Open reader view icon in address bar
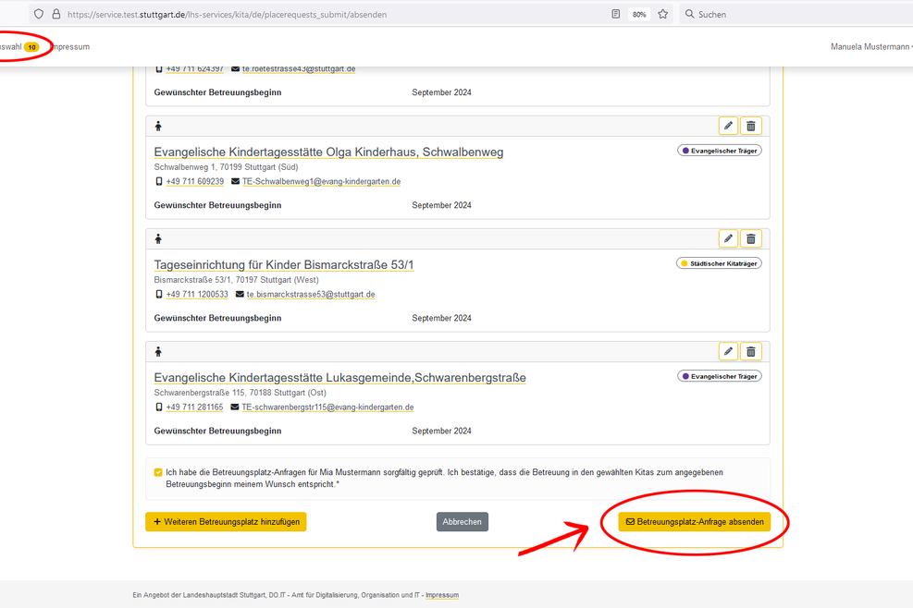Screen dimensions: 913x608 (x=616, y=15)
